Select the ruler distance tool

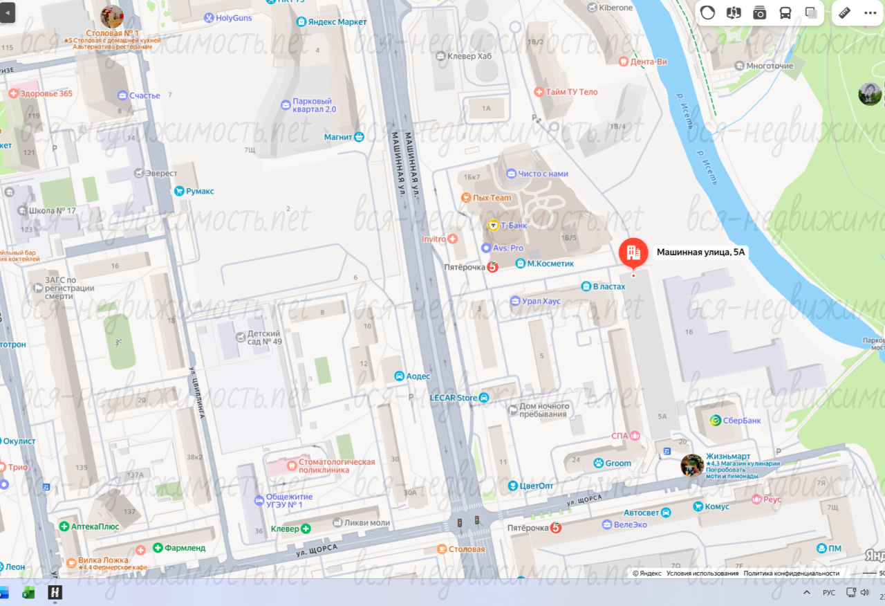click(844, 12)
